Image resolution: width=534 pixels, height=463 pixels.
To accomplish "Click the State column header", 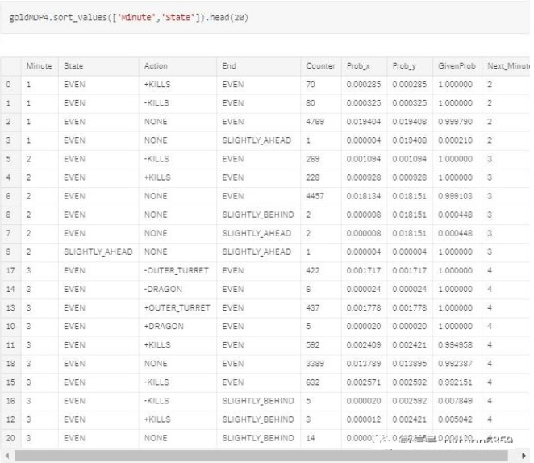I will pos(73,66).
